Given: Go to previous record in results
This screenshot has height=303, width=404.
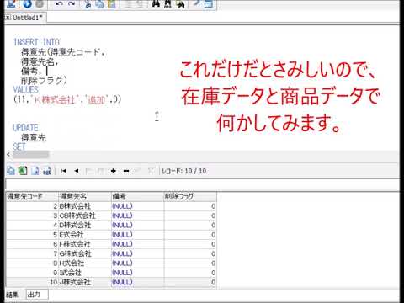Looking at the screenshot, I should (x=77, y=171).
